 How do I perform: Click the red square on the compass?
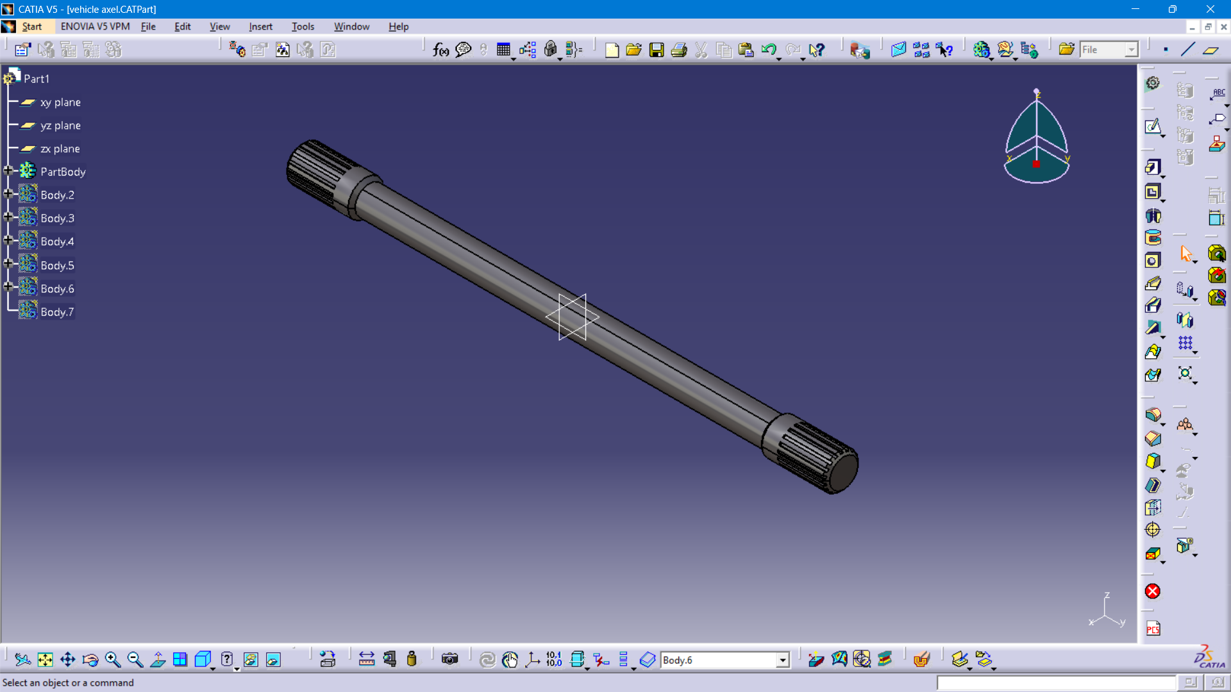[x=1036, y=164]
